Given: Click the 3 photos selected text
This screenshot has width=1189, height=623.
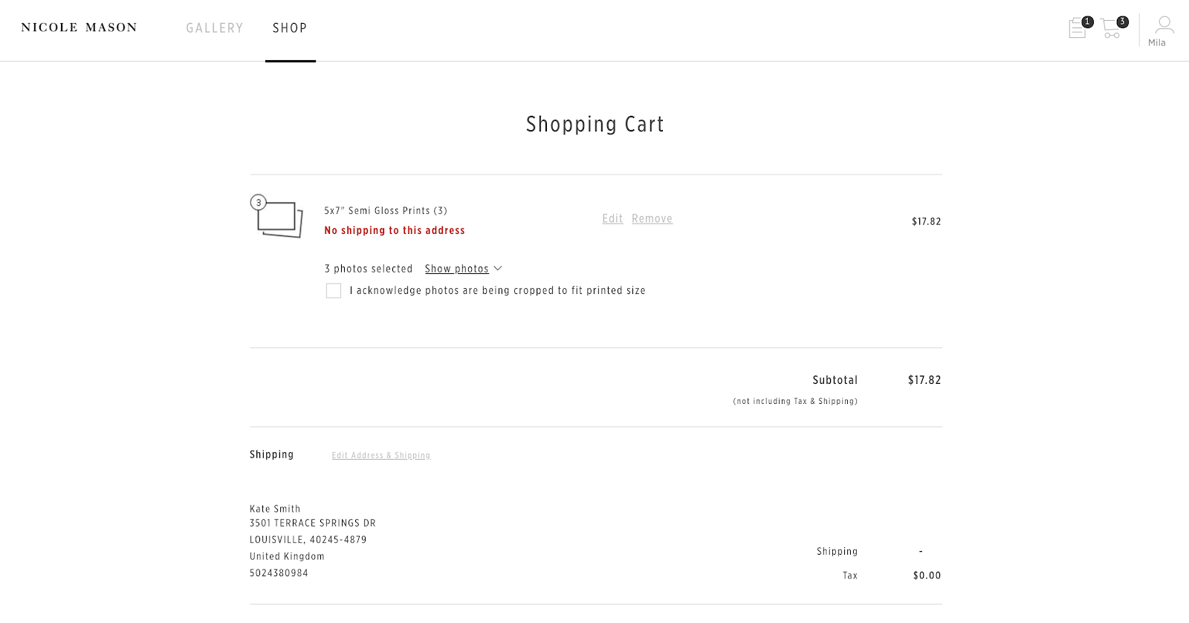Looking at the screenshot, I should (x=369, y=269).
